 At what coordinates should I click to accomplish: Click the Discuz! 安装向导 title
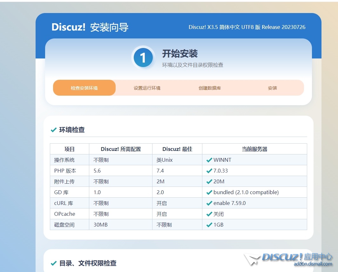click(90, 27)
